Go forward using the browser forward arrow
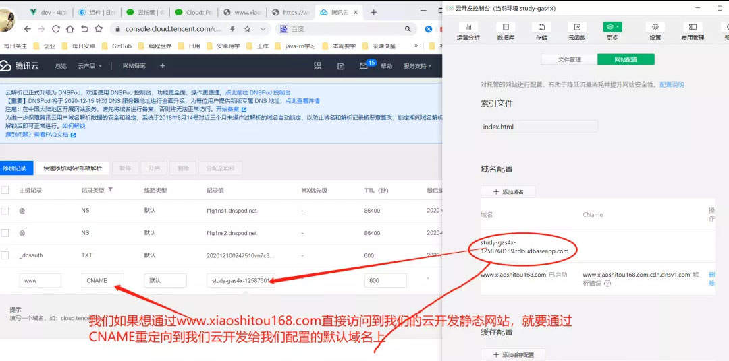The width and height of the screenshot is (729, 361). [x=41, y=29]
